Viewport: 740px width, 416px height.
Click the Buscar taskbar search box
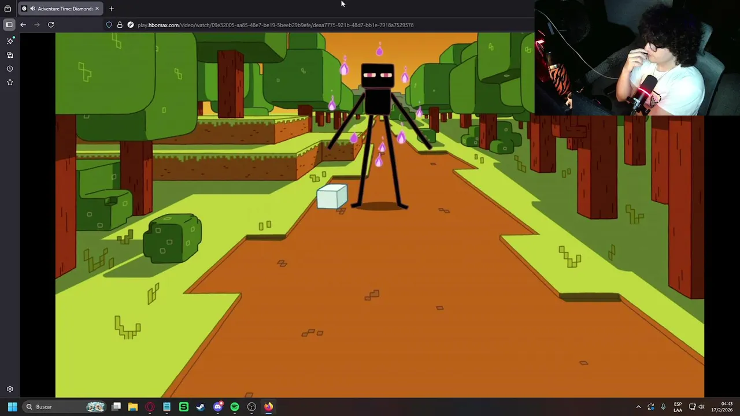pos(65,407)
